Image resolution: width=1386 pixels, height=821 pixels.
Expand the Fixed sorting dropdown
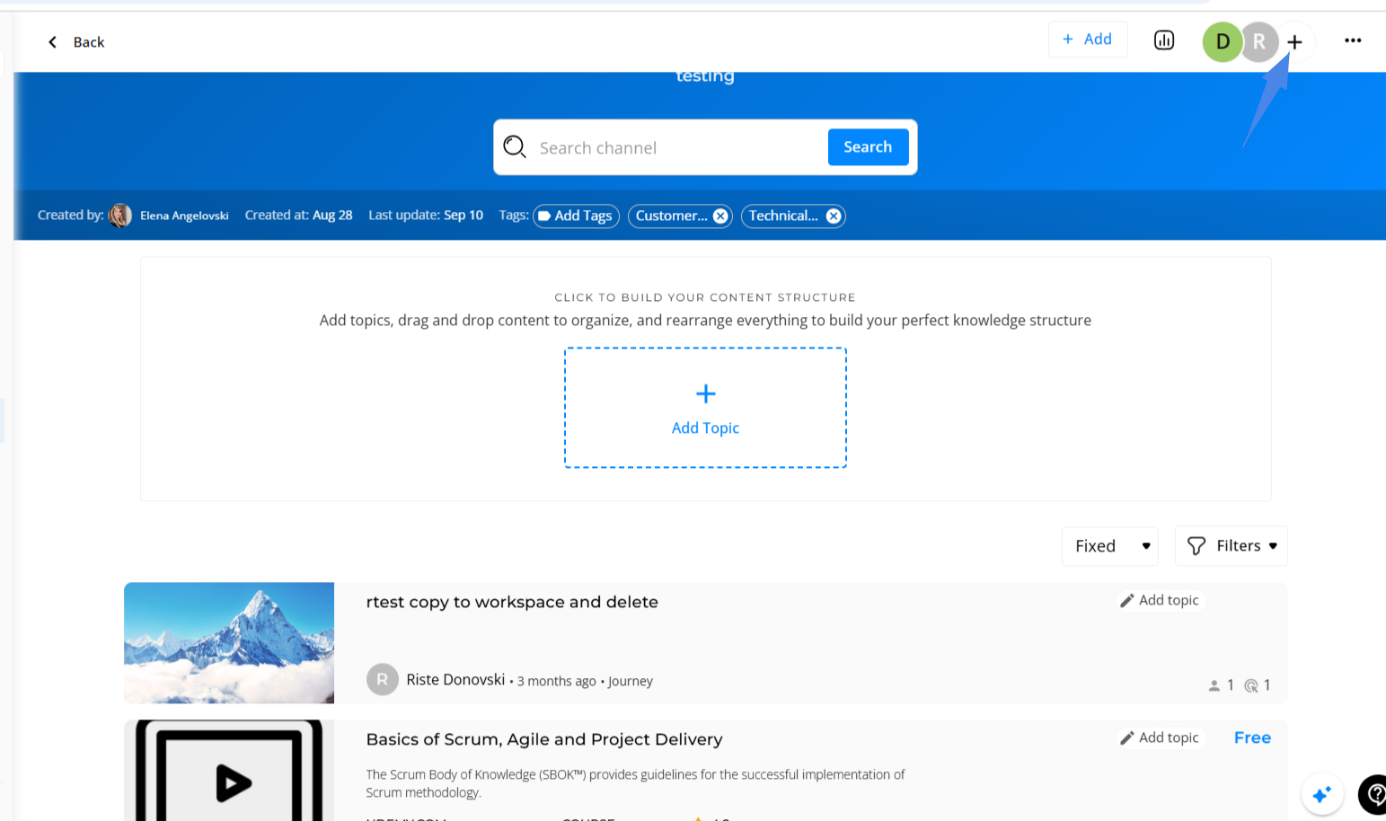tap(1110, 546)
